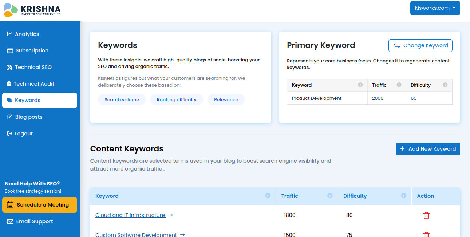This screenshot has width=470, height=237.
Task: Click the envelope icon beside Email Support
Action: pyautogui.click(x=10, y=221)
